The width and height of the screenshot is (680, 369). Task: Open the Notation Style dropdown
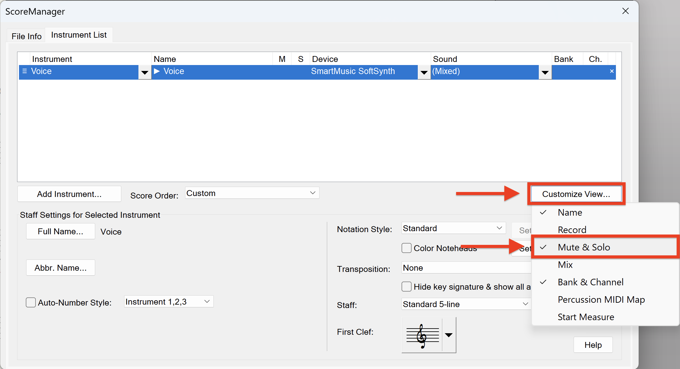click(454, 228)
